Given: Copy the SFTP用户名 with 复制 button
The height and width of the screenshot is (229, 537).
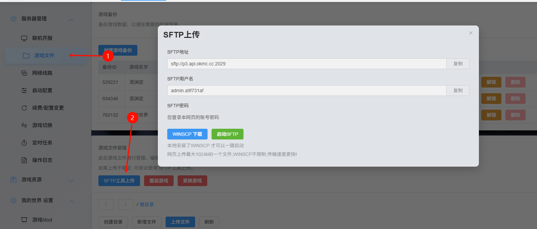Looking at the screenshot, I should [x=458, y=91].
